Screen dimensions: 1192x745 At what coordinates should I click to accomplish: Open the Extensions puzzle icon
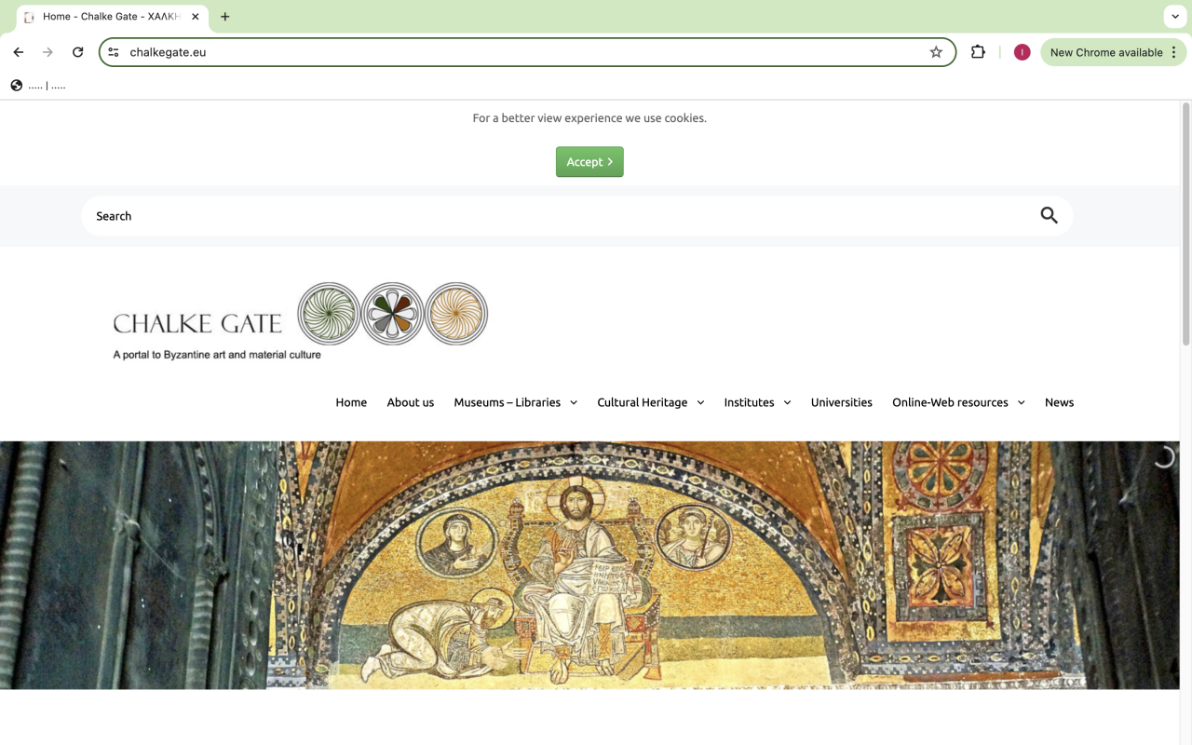coord(978,52)
